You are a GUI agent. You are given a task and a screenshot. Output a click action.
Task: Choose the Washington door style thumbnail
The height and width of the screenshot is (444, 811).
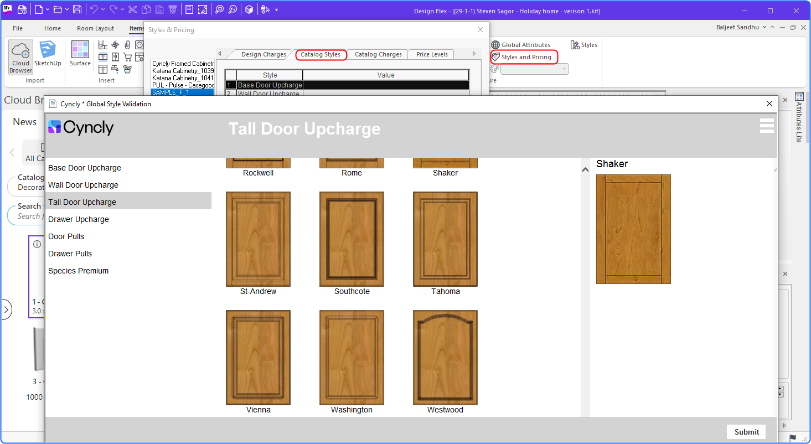(x=352, y=358)
